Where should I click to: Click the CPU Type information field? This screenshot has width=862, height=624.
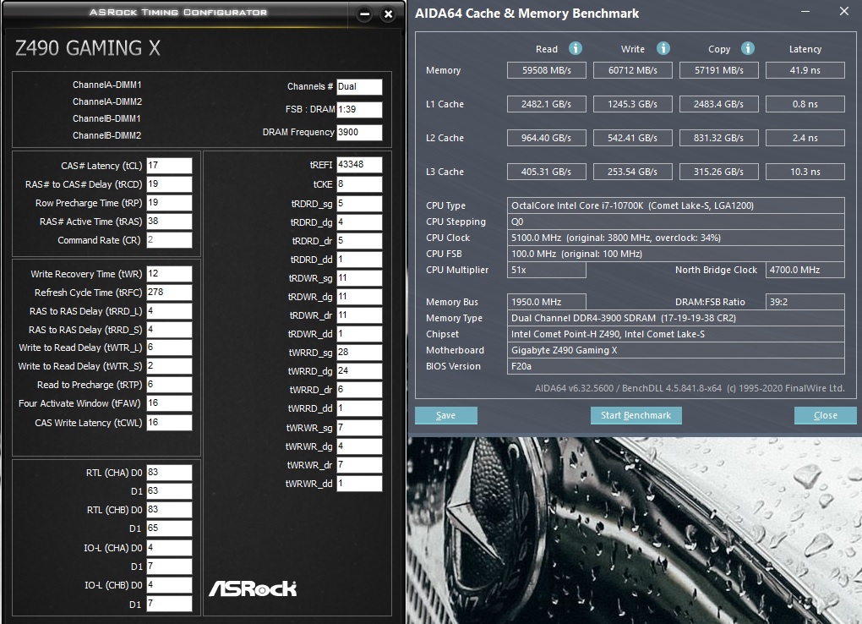coord(676,205)
